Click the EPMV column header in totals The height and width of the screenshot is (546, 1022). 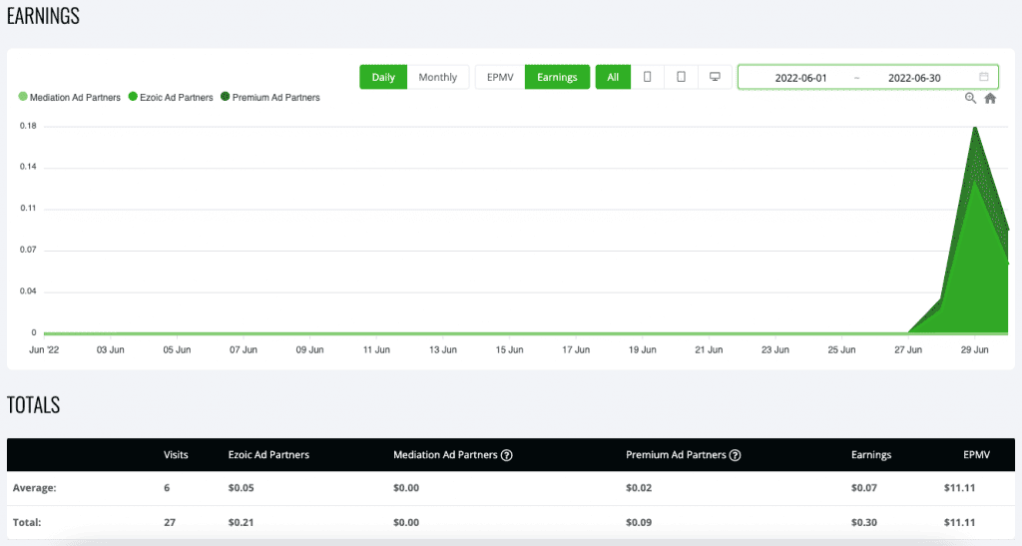coord(976,455)
